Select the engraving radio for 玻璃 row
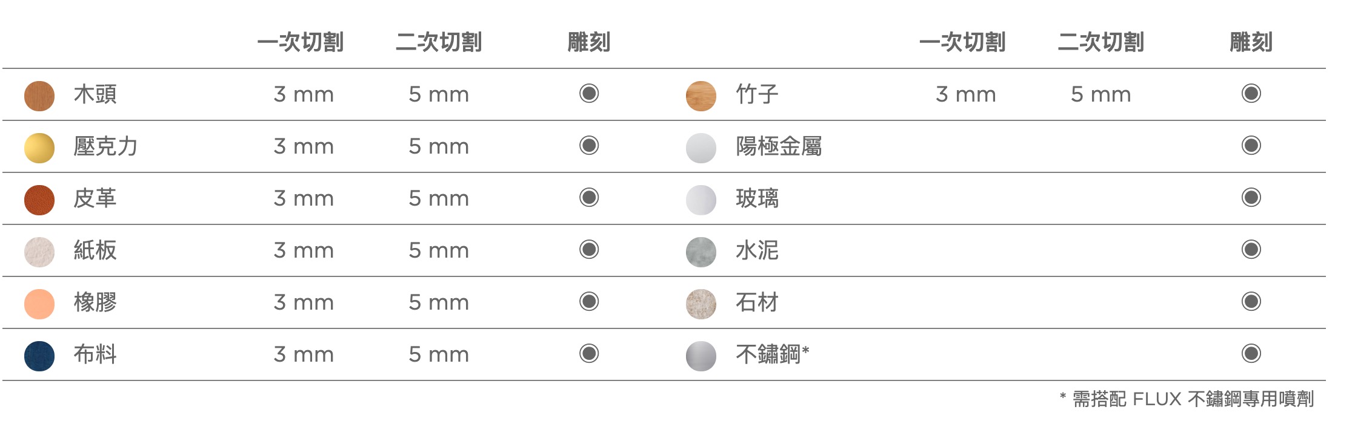The width and height of the screenshot is (1355, 427). [1251, 197]
